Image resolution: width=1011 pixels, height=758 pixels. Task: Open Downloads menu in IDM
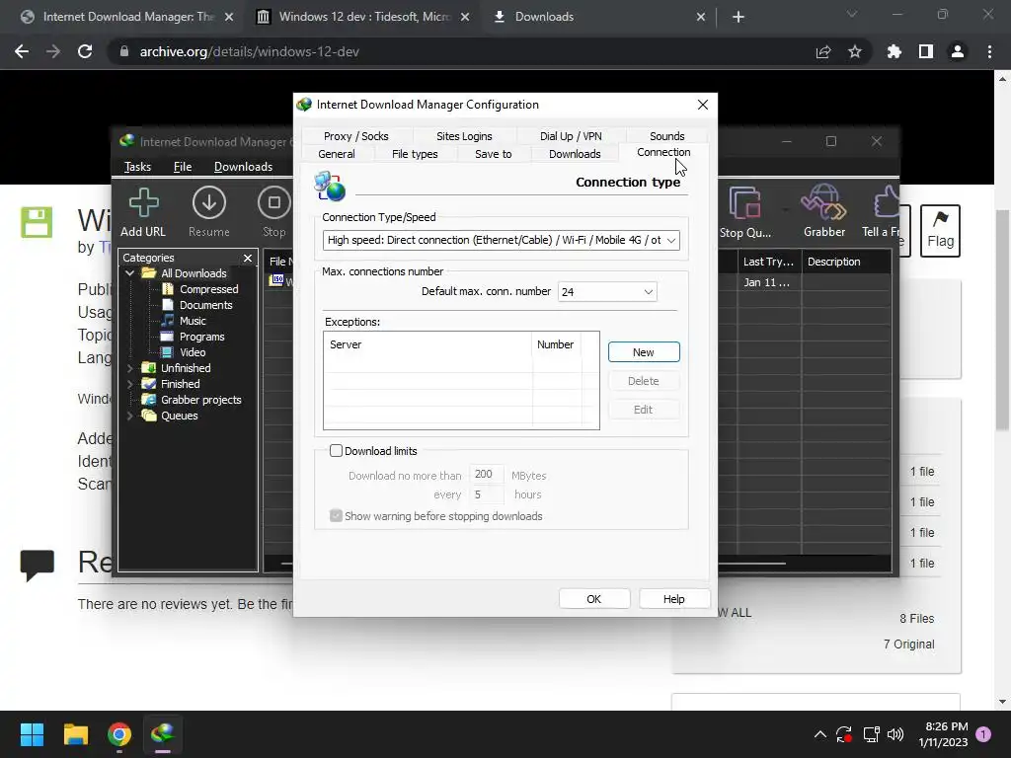pos(243,167)
